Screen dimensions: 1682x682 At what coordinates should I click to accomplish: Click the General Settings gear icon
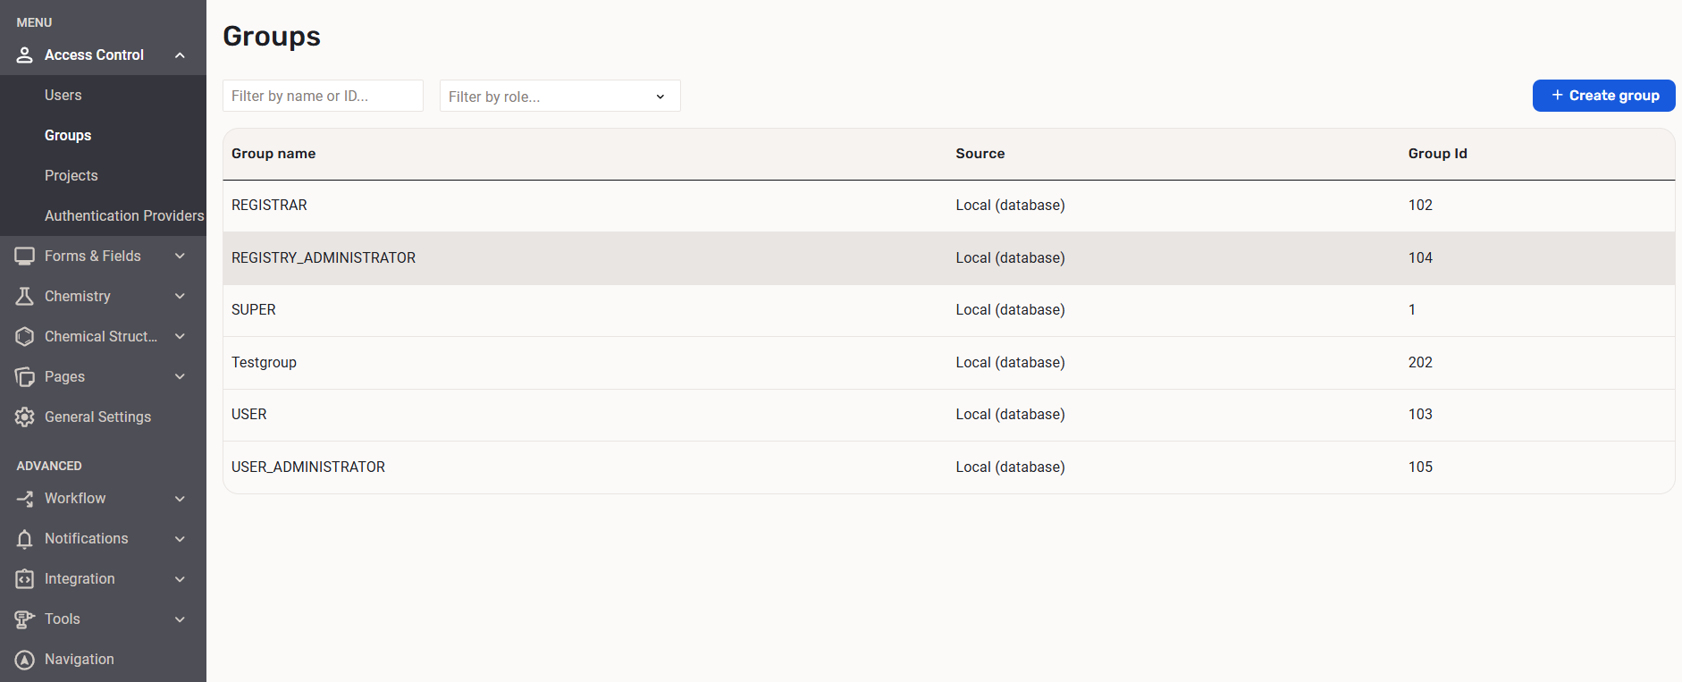(x=25, y=417)
